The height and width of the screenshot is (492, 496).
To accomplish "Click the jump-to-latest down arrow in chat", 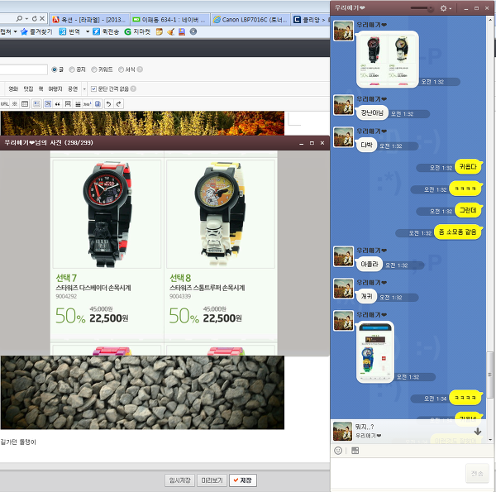I will pyautogui.click(x=478, y=431).
